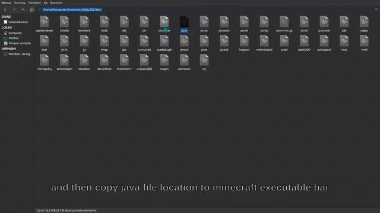Screen dimensions: 380x213
Task: Open komputer home location in the sidebar
Action: 13,33
